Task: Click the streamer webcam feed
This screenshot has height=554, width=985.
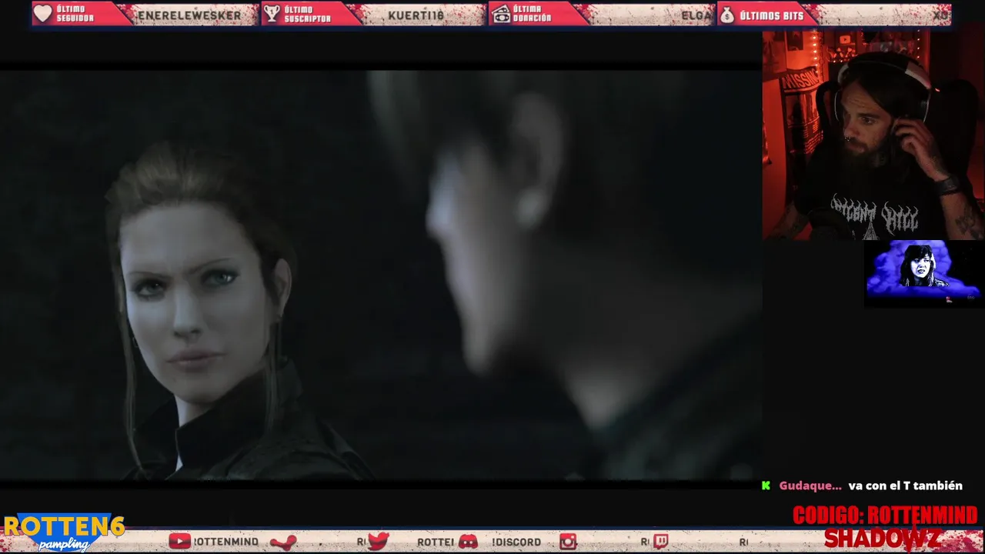Action: [873, 135]
